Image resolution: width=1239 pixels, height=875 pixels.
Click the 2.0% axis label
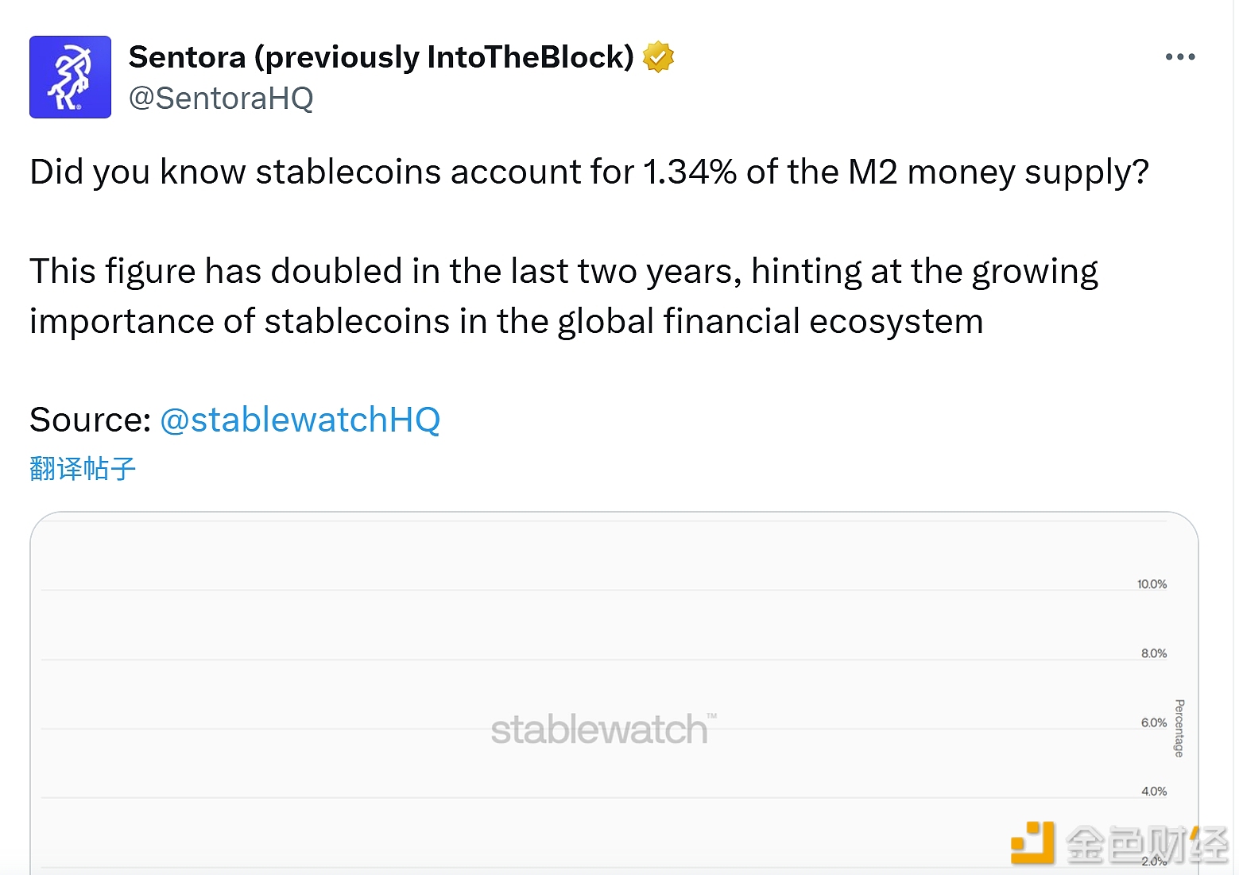(1154, 861)
